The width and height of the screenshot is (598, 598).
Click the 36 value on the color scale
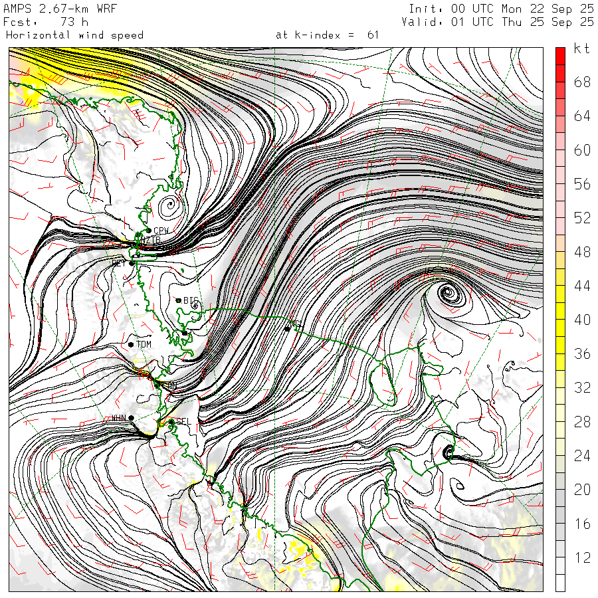[582, 354]
